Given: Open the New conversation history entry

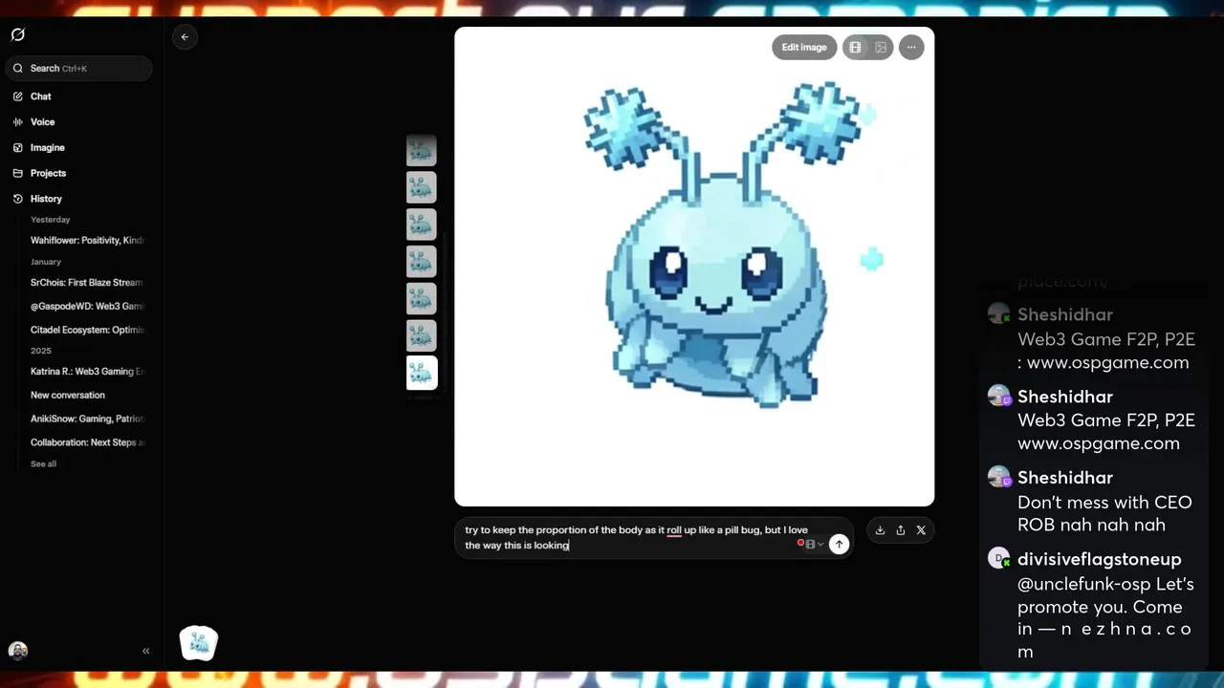Looking at the screenshot, I should click(x=68, y=395).
